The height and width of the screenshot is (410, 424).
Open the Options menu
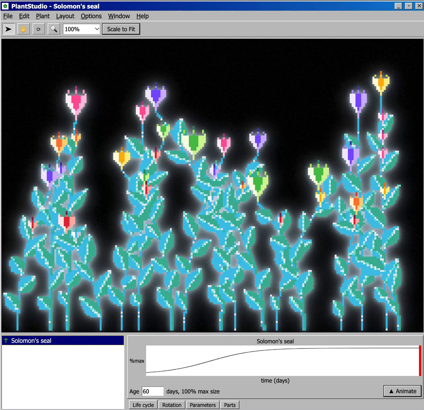tap(91, 16)
